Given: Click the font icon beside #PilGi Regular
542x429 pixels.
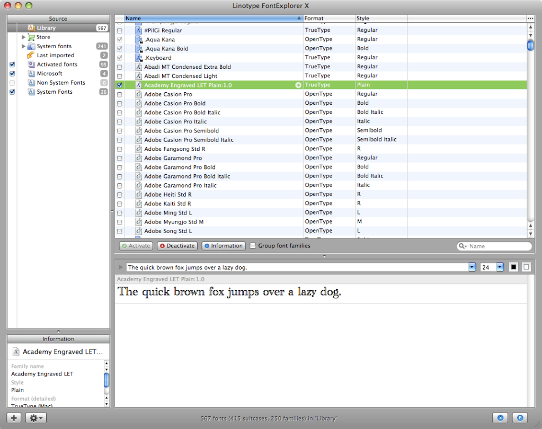Looking at the screenshot, I should [139, 30].
